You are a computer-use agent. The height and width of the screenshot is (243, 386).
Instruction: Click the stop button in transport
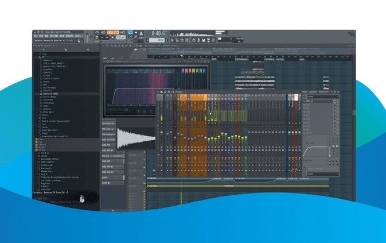pyautogui.click(x=107, y=37)
